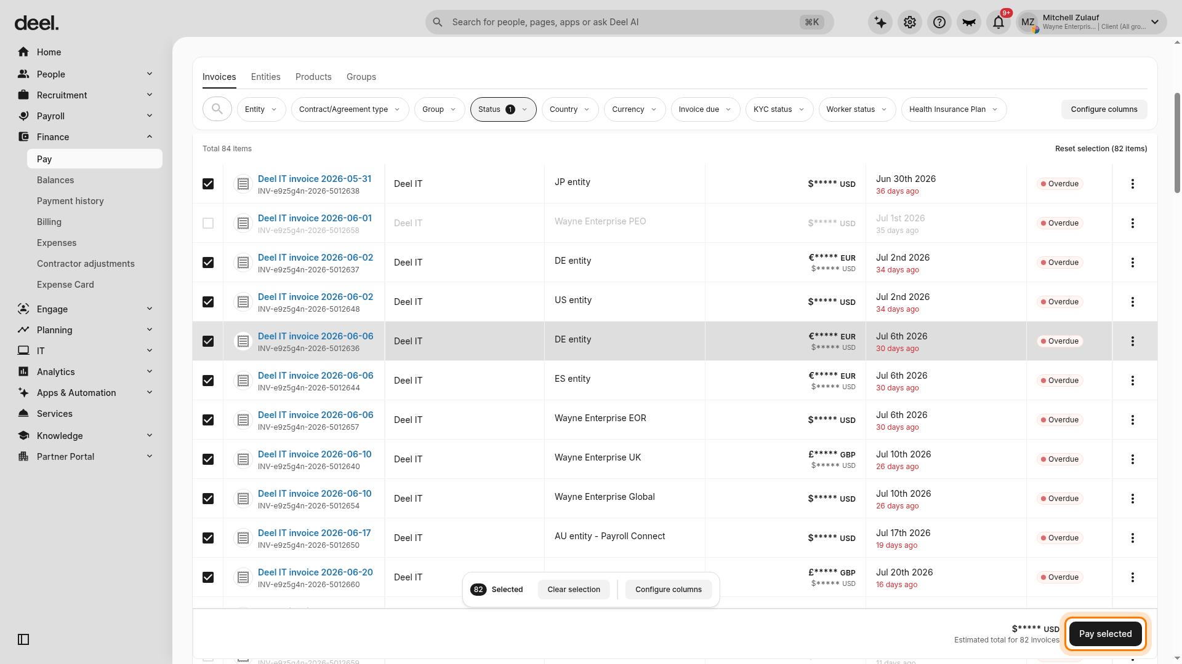Open the Status filter dropdown
The width and height of the screenshot is (1182, 664).
(x=503, y=109)
